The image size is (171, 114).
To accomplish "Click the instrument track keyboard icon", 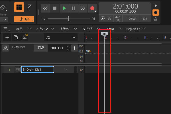I will point(17,70).
